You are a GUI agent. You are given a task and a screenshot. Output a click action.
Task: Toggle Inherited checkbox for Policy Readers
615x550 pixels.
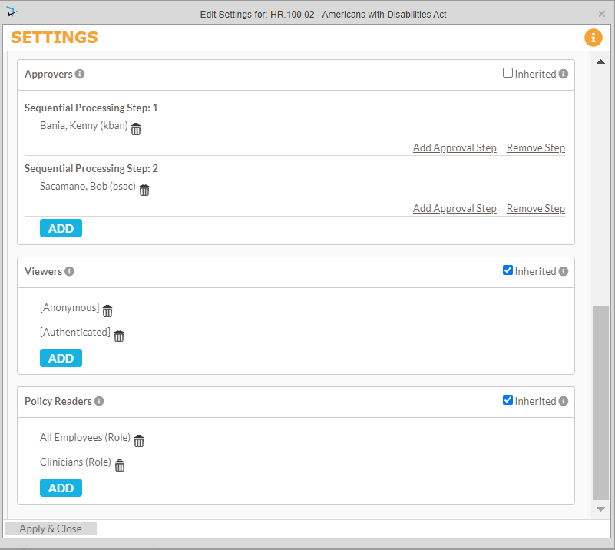coord(508,400)
